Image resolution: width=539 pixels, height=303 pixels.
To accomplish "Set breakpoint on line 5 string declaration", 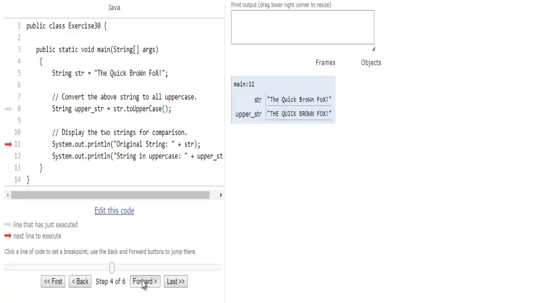I will click(109, 73).
